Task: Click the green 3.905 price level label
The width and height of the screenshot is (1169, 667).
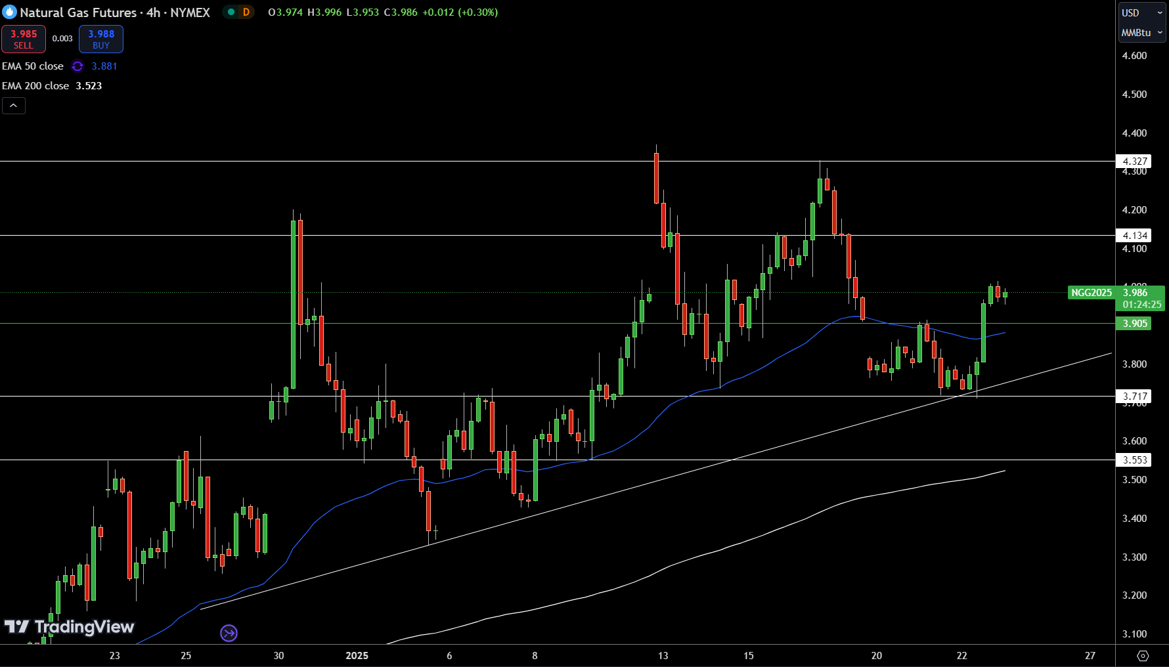Action: tap(1134, 324)
